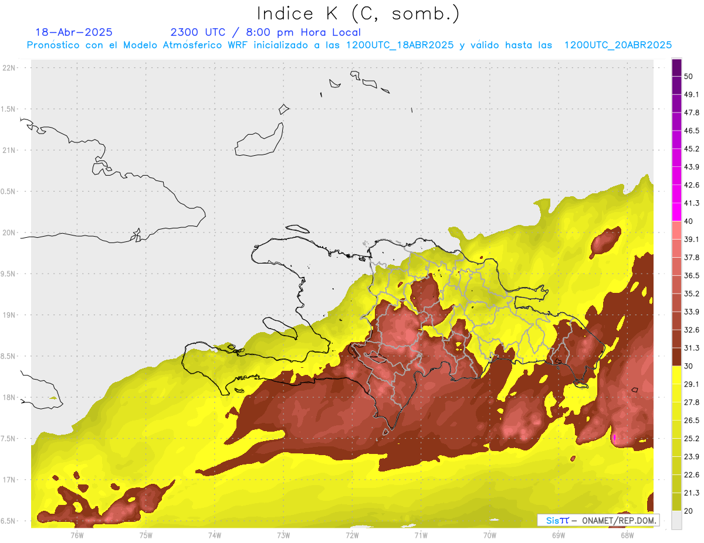Select the "69W" longitude label
This screenshot has height=543, width=704.
click(559, 535)
